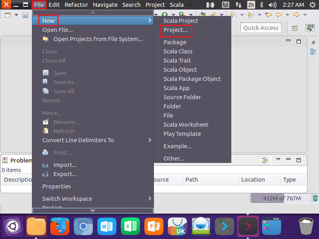The image size is (319, 239).
Task: Click the Bluetooth icon in system tray
Action: (262, 5)
